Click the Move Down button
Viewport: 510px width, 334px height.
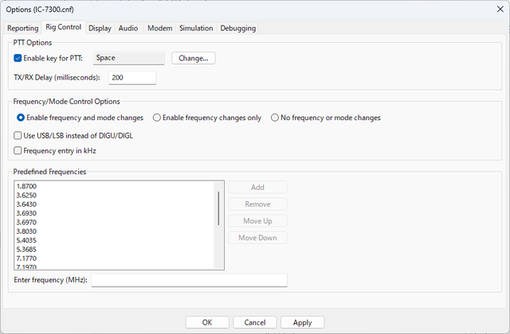(257, 238)
